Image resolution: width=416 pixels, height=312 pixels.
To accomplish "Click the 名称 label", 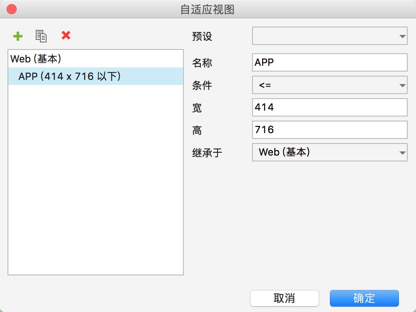I will (x=202, y=63).
